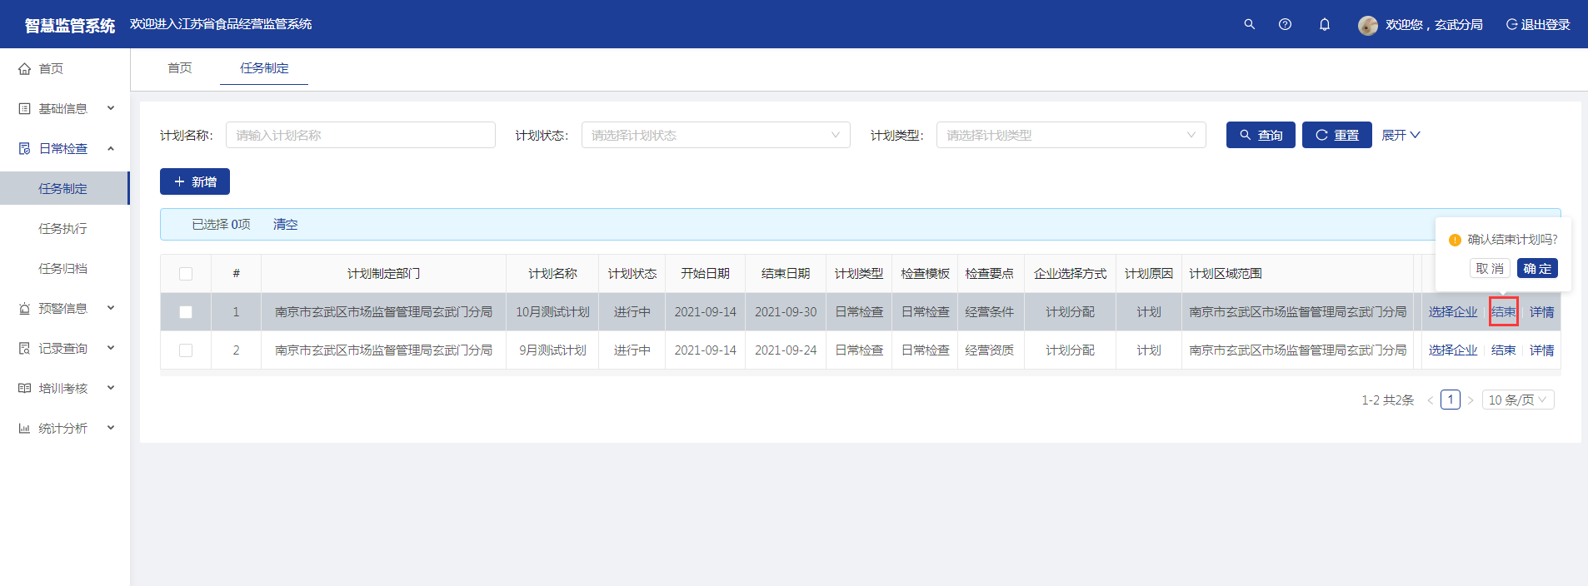
Task: Open the 计划状态 dropdown
Action: pos(715,135)
